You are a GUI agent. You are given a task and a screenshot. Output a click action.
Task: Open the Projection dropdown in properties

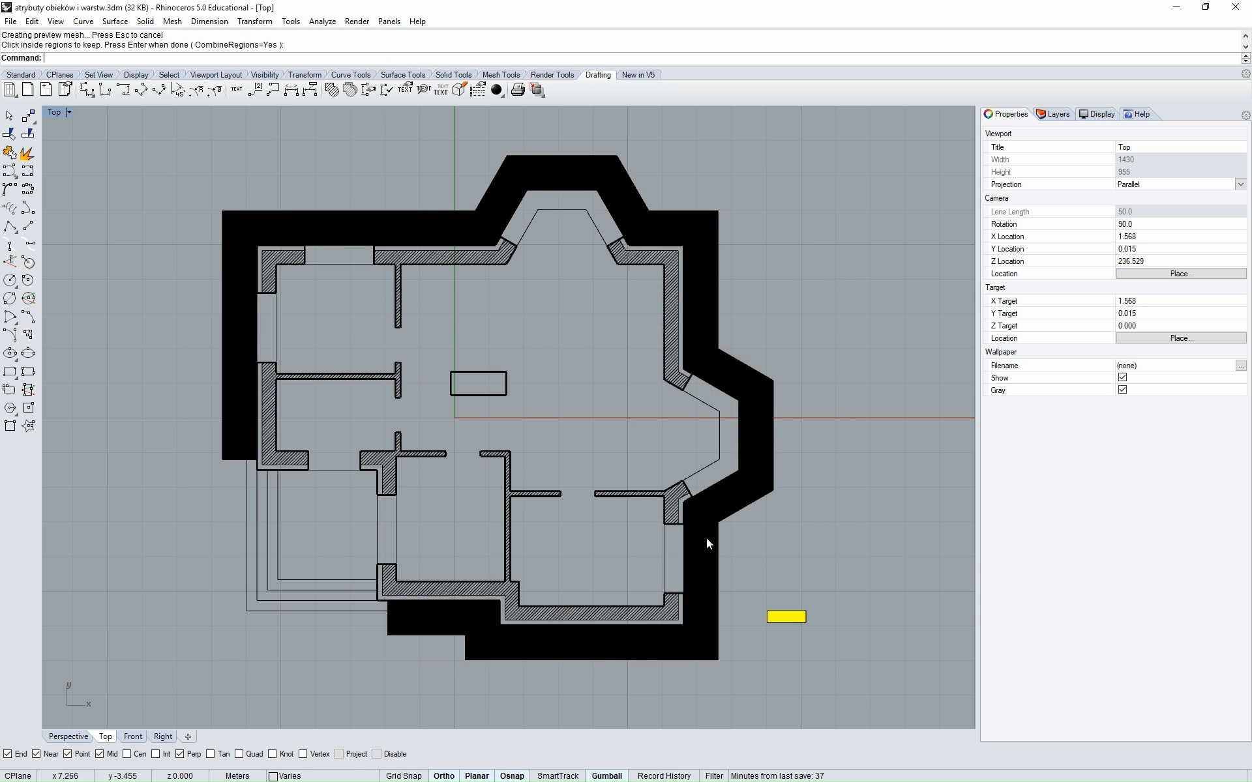1240,184
